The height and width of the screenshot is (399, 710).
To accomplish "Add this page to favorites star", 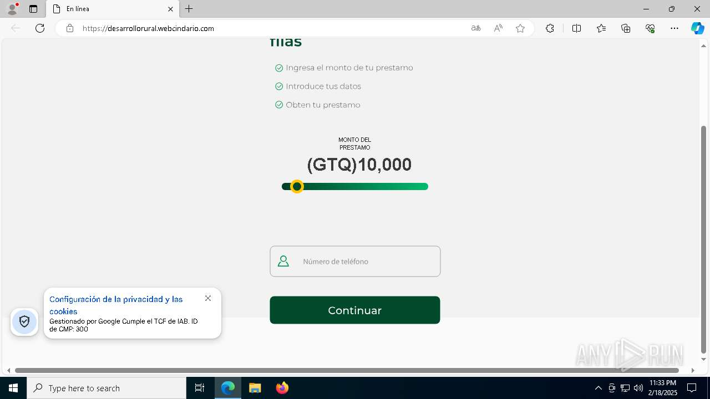I will tap(520, 28).
